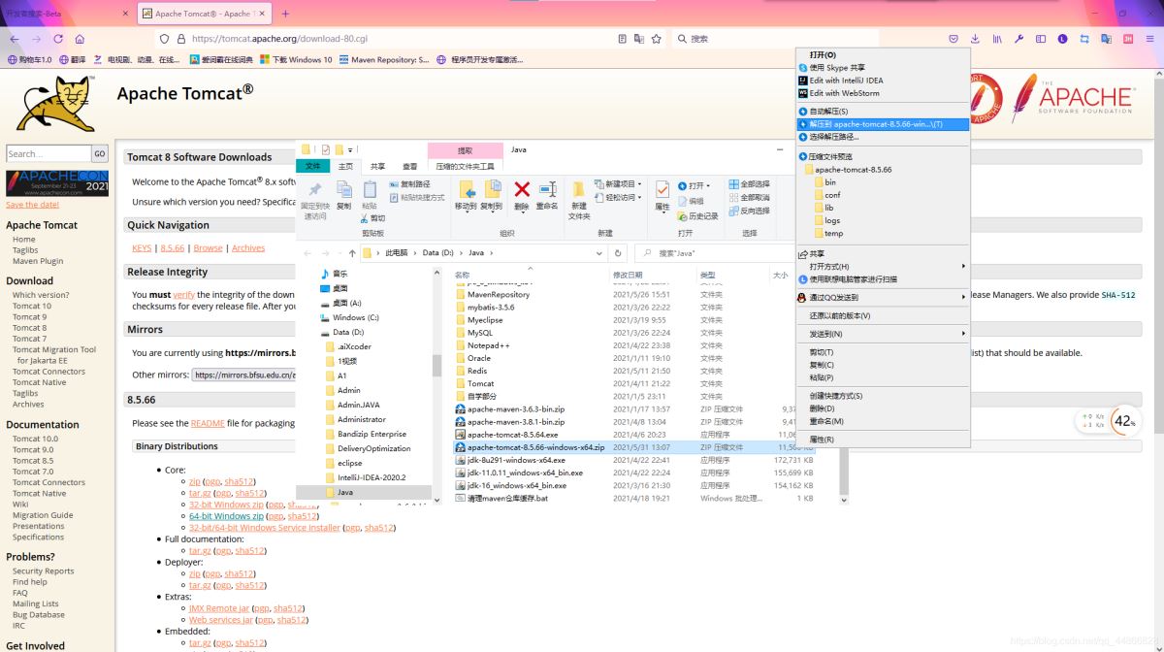Choose Share with Skype menu item
This screenshot has height=652, width=1164.
pyautogui.click(x=883, y=68)
